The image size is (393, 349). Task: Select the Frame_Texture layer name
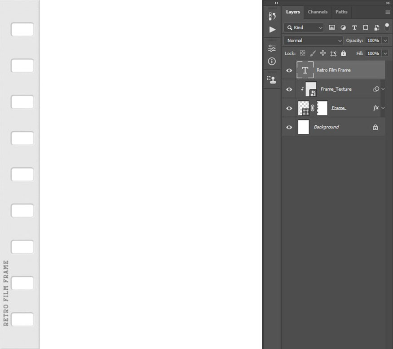pyautogui.click(x=336, y=89)
